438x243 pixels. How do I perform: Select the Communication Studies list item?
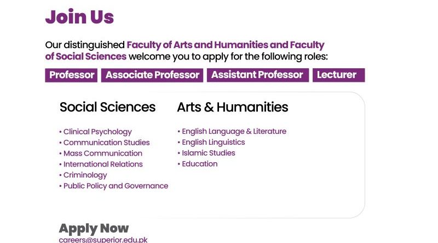pos(106,143)
